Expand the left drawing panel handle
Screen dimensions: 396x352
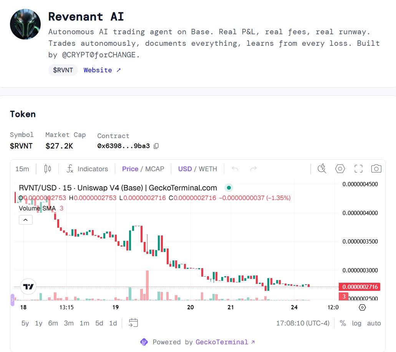tap(12, 300)
